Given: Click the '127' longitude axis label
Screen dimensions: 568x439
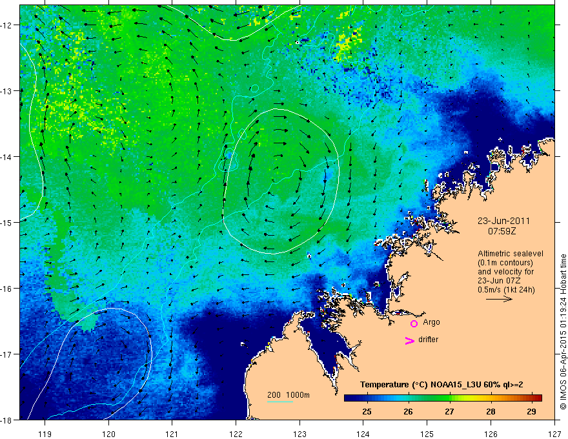Looking at the screenshot, I should point(554,434).
